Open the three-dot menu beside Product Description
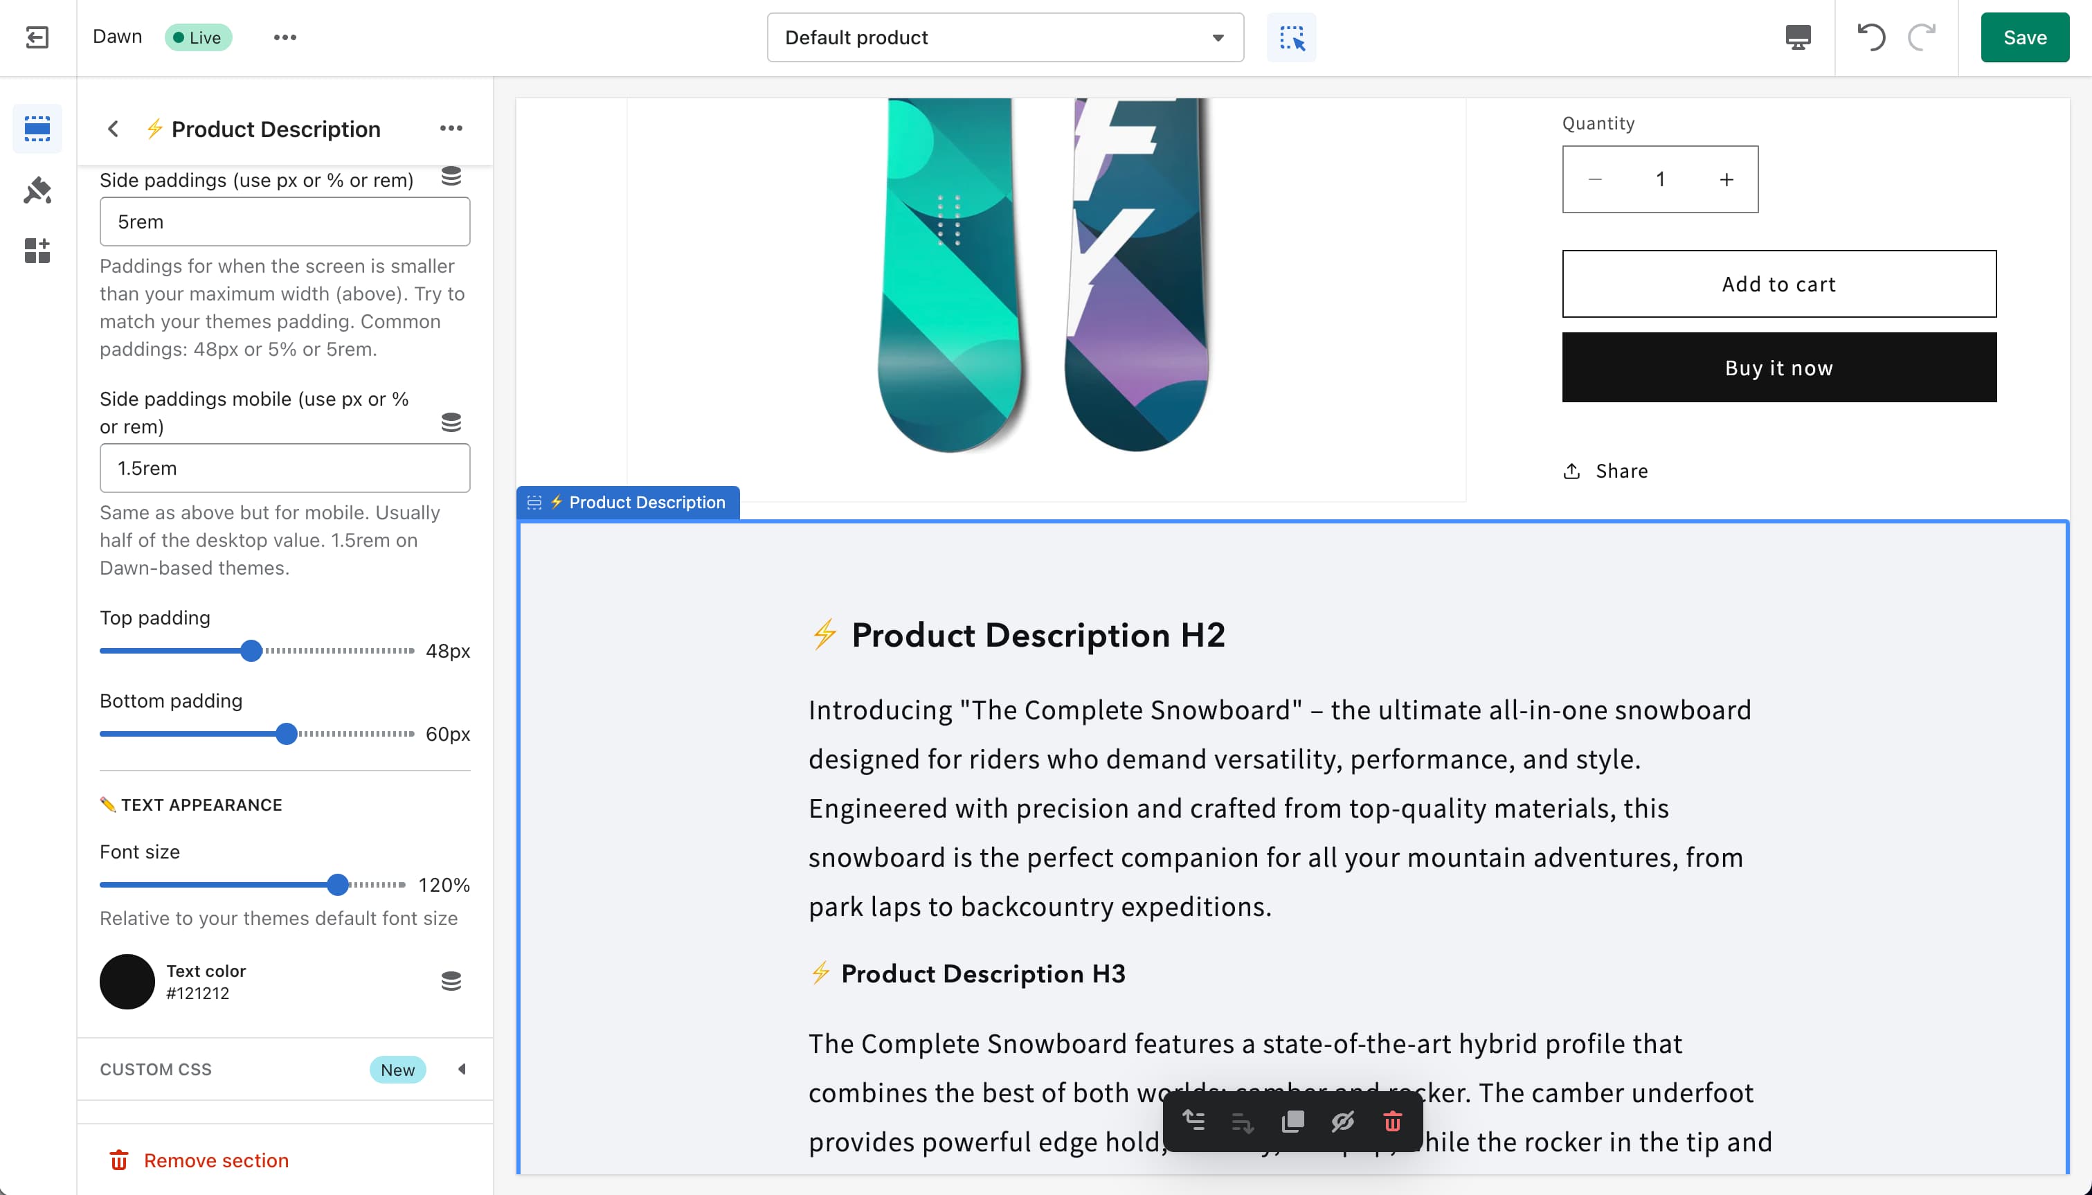This screenshot has height=1195, width=2092. tap(452, 128)
